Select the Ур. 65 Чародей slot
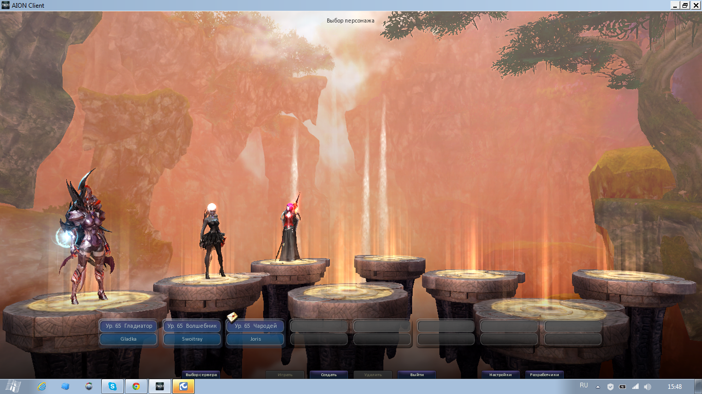This screenshot has width=702, height=394. (x=255, y=326)
